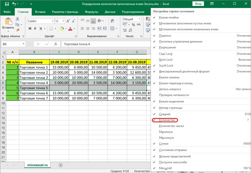This screenshot has width=251, height=173.
Task: Click the Increase Decimal icon
Action: coord(125,30)
